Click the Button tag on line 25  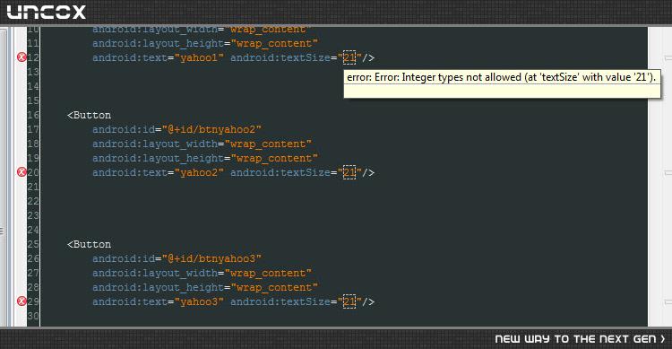(x=89, y=244)
